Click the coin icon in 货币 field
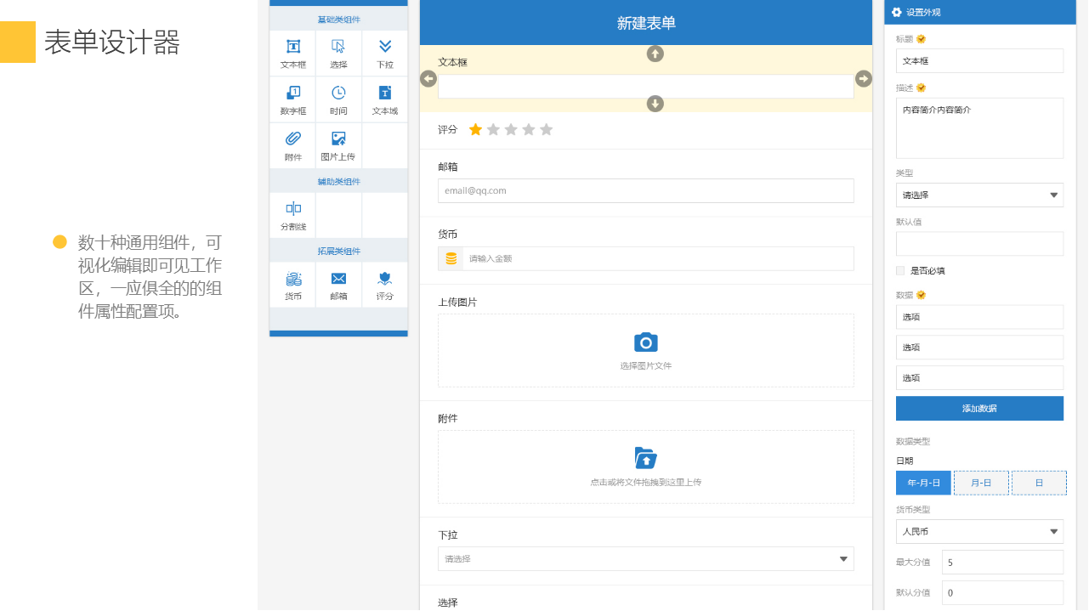1089x611 pixels. (451, 258)
